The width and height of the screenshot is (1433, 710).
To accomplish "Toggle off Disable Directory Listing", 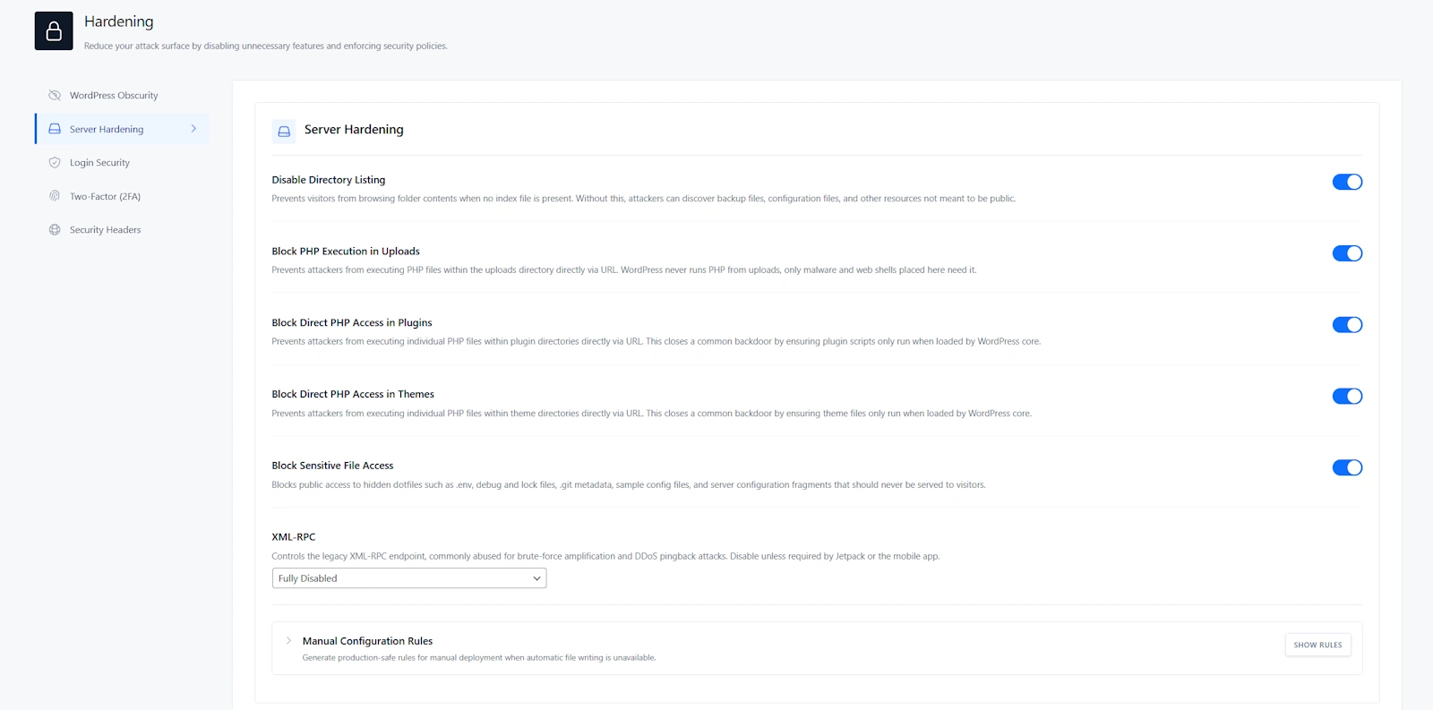I will click(x=1346, y=182).
